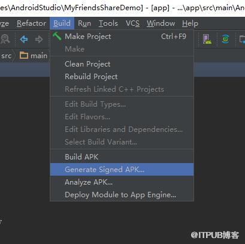This screenshot has width=245, height=244.
Task: Open the VCS menu
Action: (132, 23)
